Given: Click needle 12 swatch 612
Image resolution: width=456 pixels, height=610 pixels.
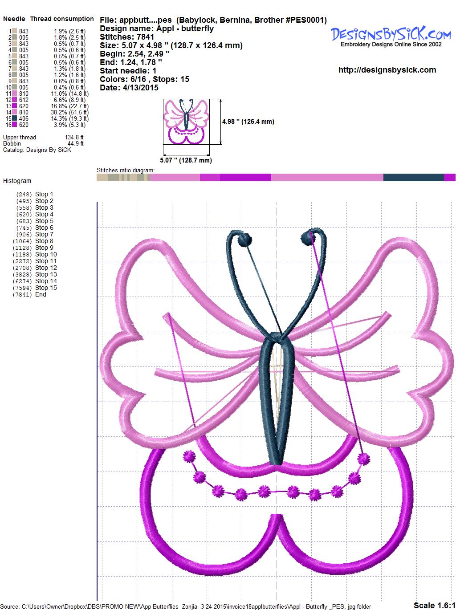Looking at the screenshot, I should click(15, 100).
